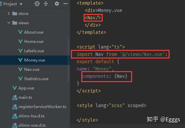This screenshot has height=128, width=185.
Task: Click the store folder icon
Action: point(15,14)
